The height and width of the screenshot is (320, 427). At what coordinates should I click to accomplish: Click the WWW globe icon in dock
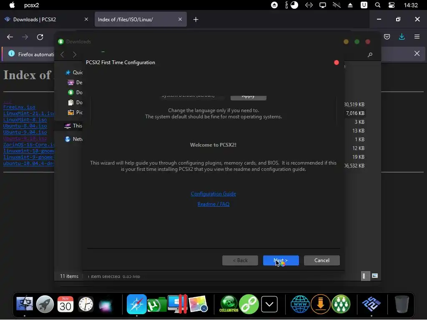point(300,304)
